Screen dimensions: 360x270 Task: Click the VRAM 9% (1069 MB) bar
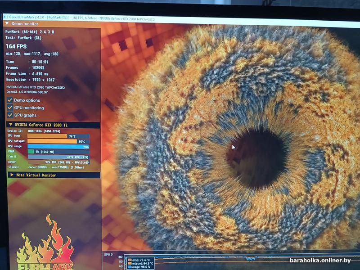(58, 152)
